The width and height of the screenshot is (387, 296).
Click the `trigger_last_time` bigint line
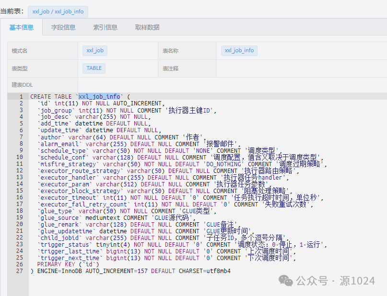pyautogui.click(x=166, y=251)
